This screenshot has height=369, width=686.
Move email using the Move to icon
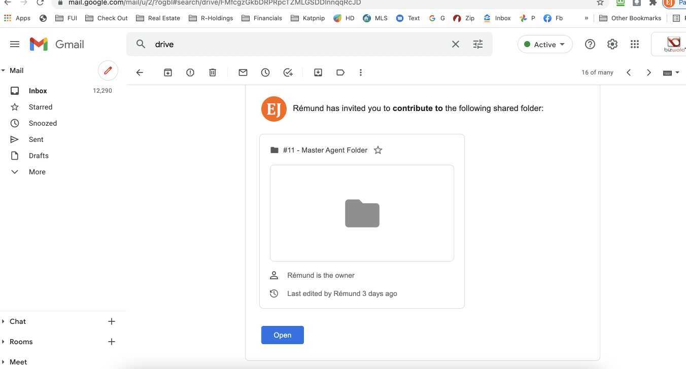318,72
